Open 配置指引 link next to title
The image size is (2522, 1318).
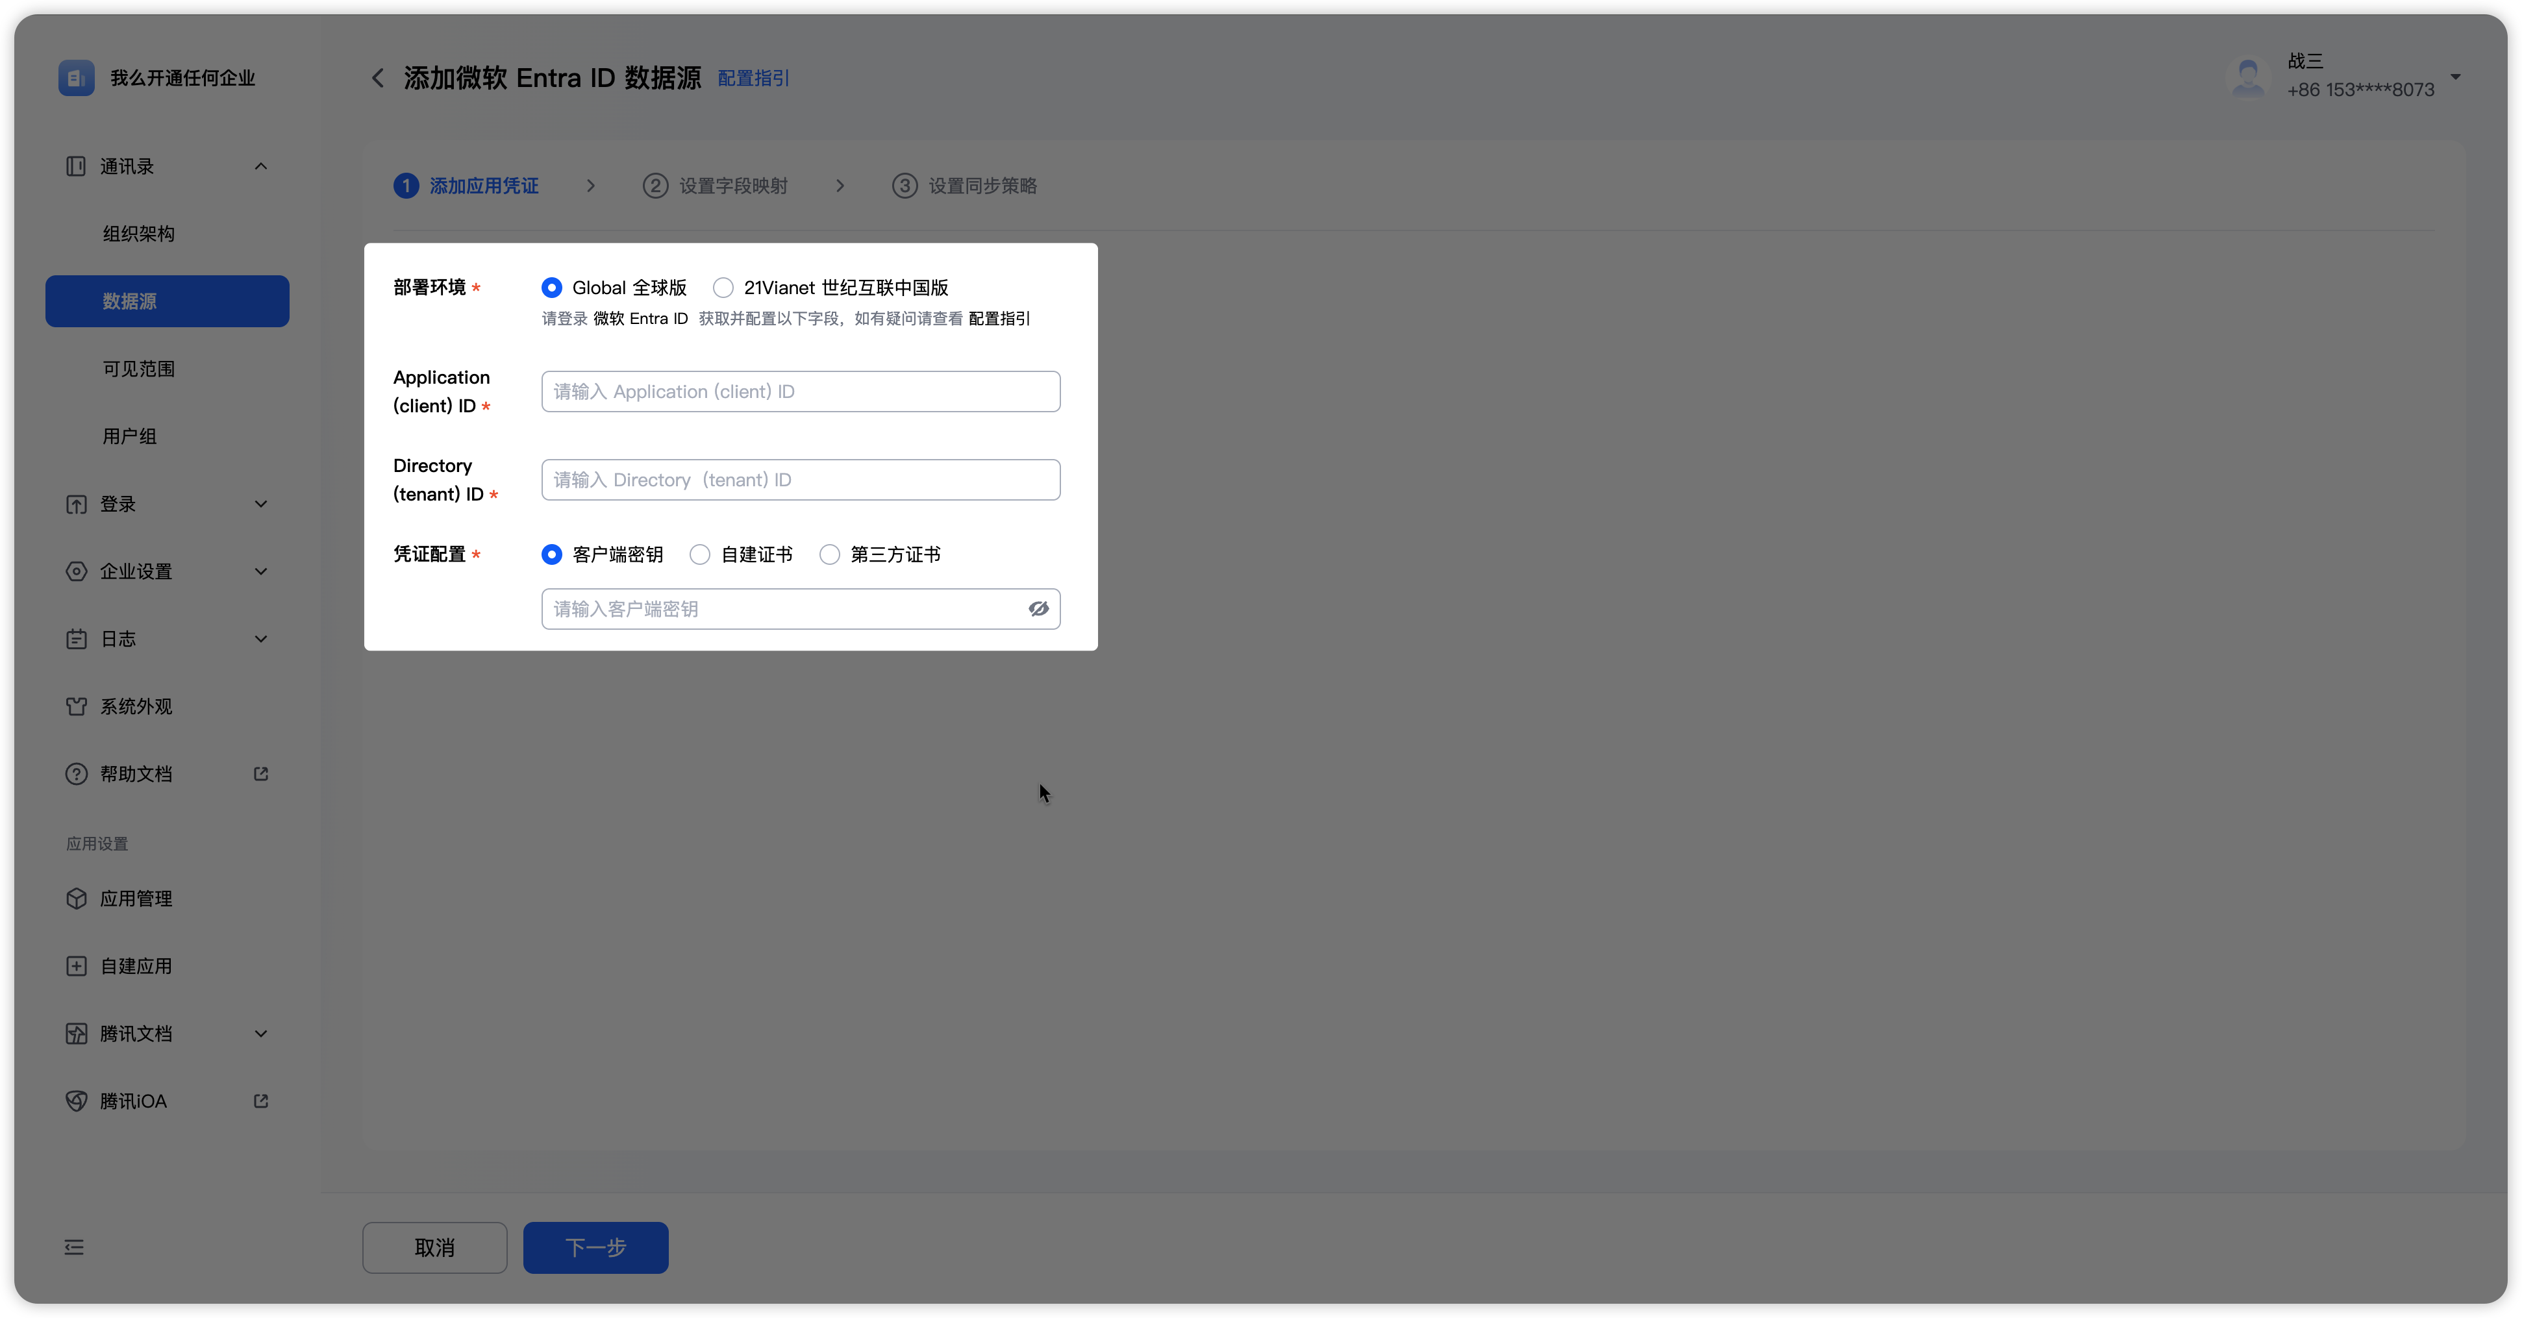(753, 79)
